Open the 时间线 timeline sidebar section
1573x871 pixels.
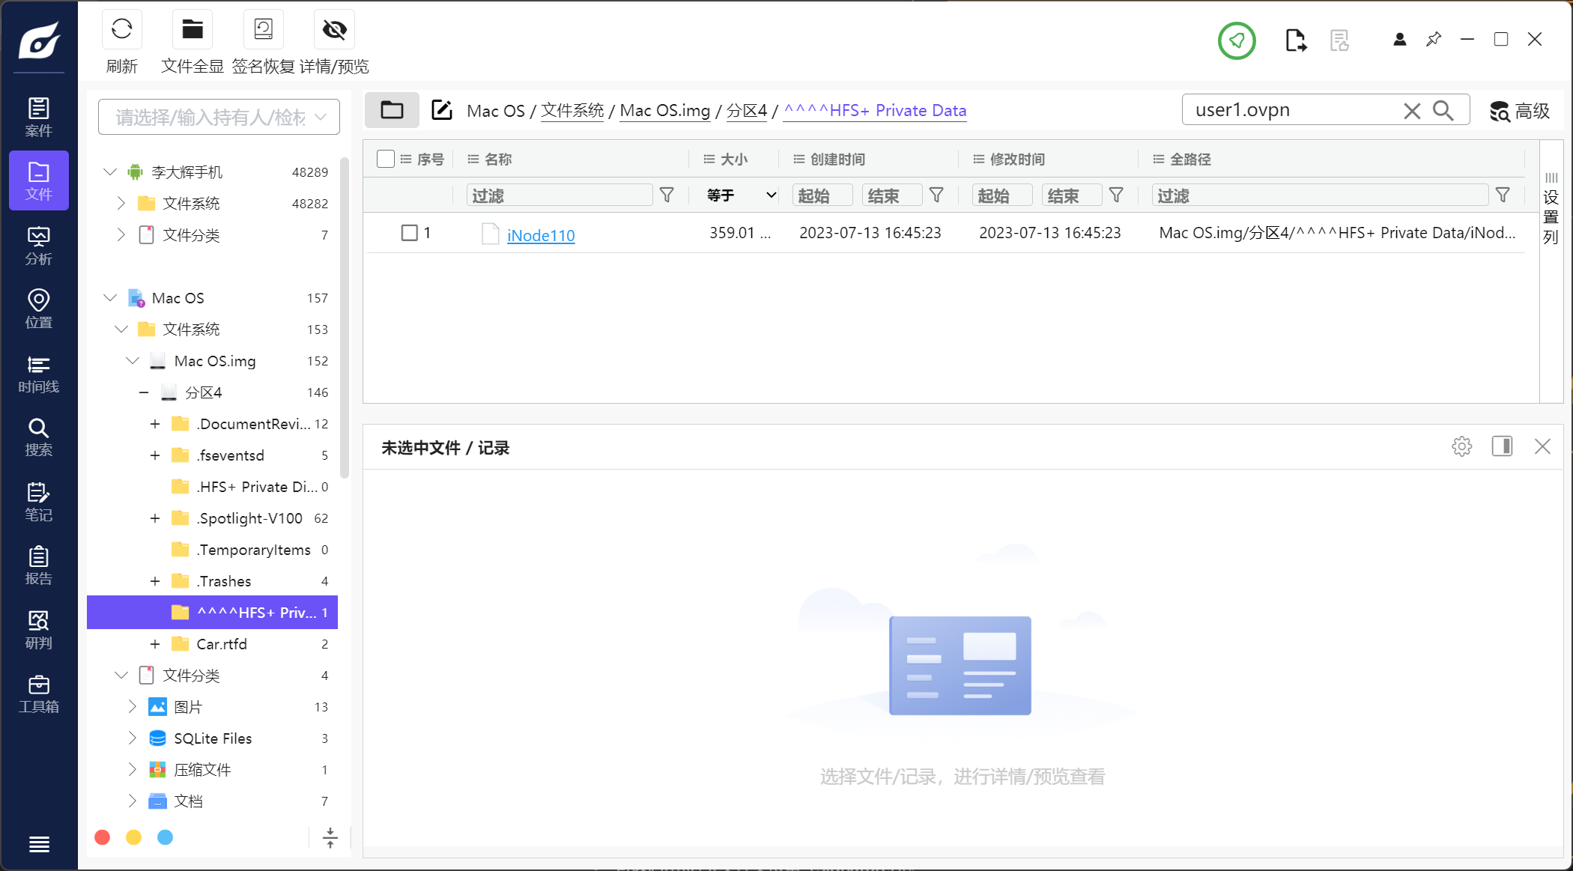[39, 374]
